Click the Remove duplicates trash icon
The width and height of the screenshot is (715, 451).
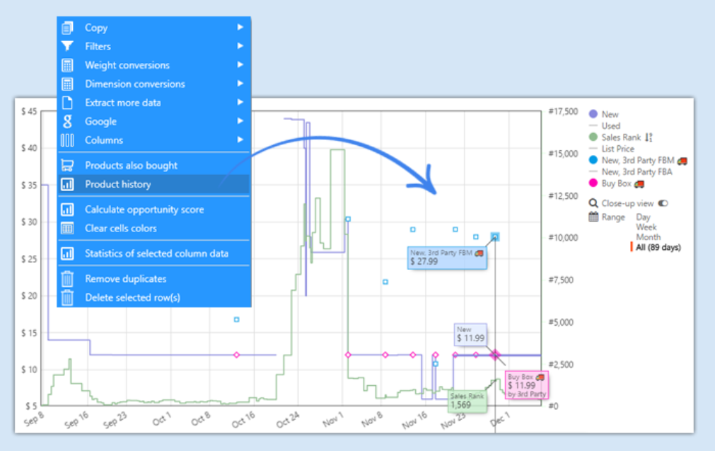pos(67,278)
